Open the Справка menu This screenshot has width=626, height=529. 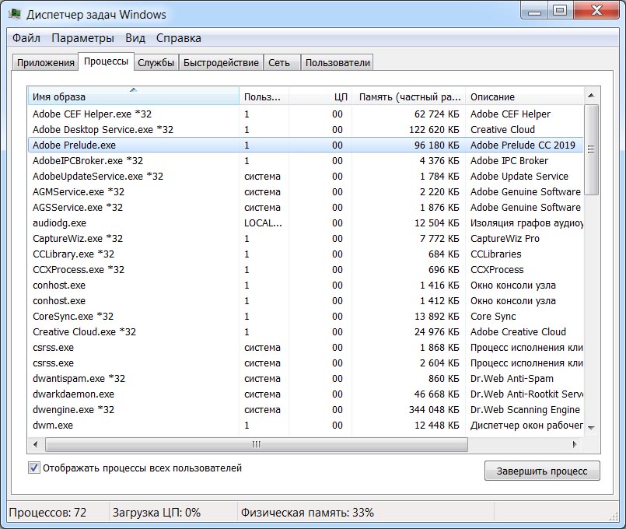[x=178, y=38]
